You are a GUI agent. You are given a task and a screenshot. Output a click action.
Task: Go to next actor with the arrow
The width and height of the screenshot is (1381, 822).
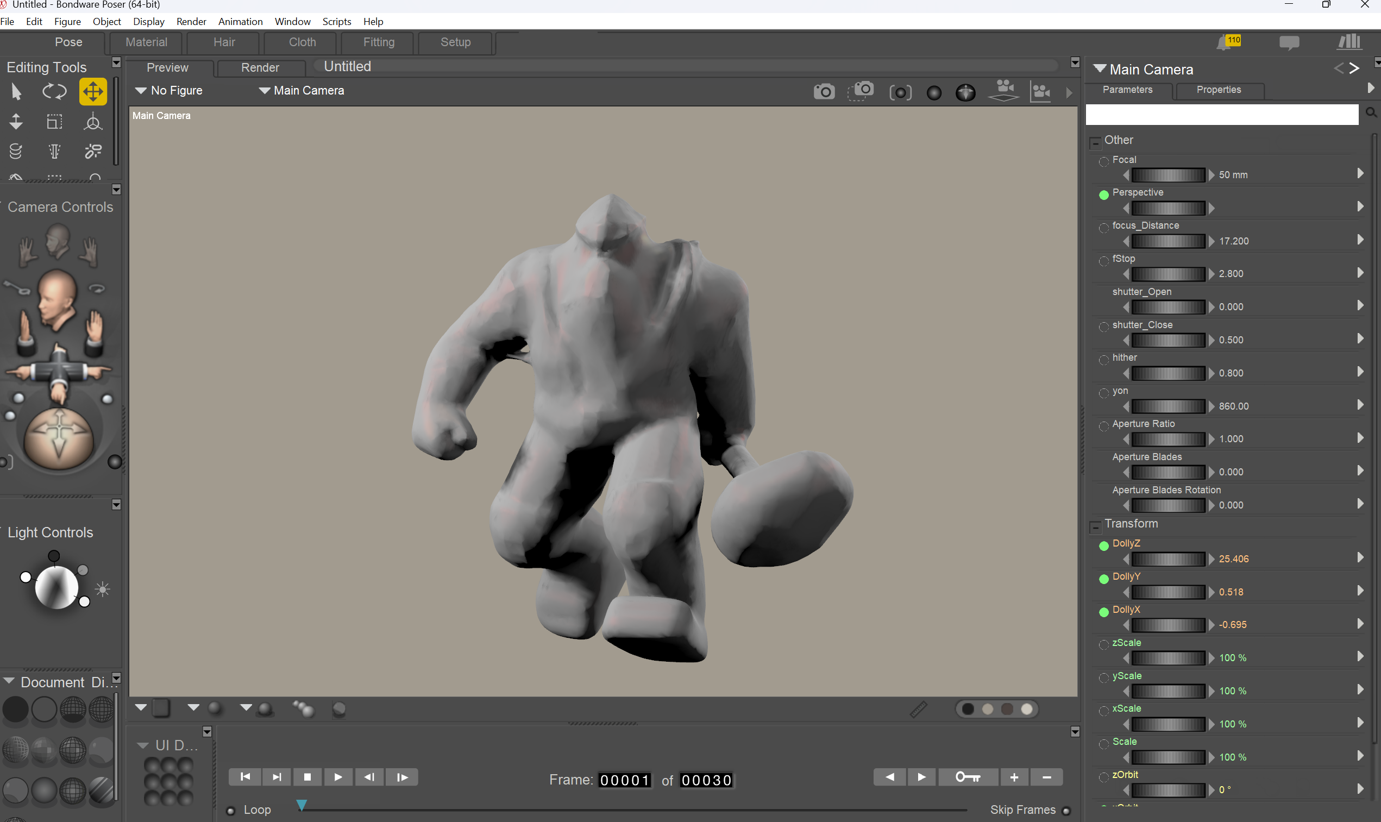point(1354,68)
